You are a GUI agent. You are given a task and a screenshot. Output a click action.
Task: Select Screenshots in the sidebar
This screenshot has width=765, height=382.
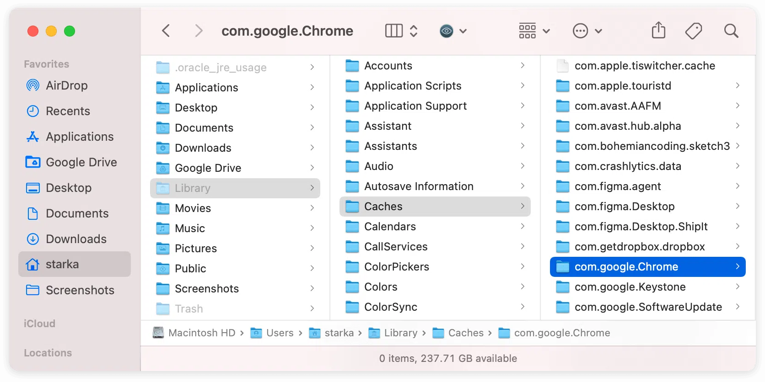pos(80,290)
